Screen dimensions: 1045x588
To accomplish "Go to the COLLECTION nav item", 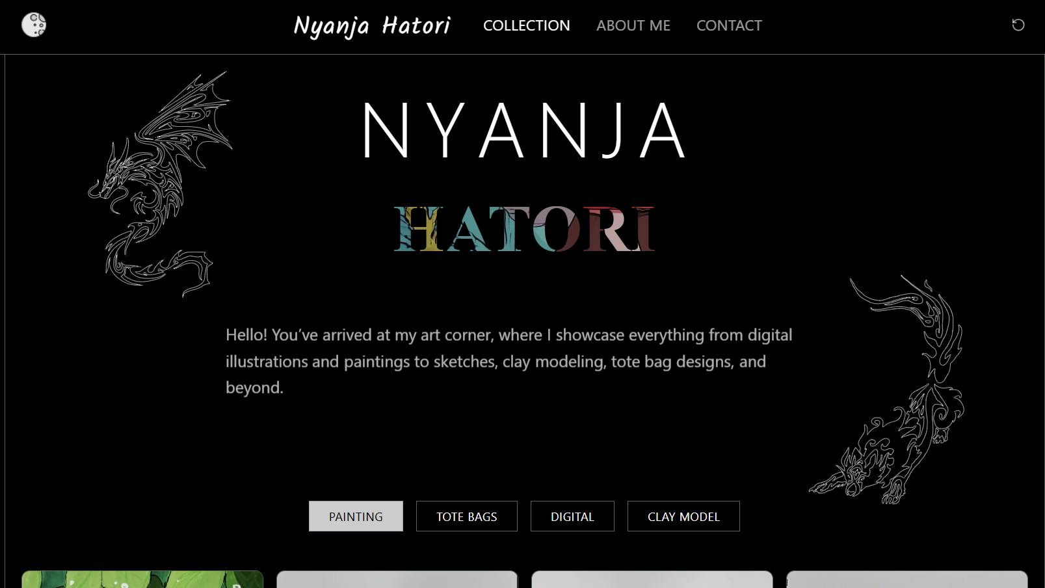I will click(x=526, y=25).
